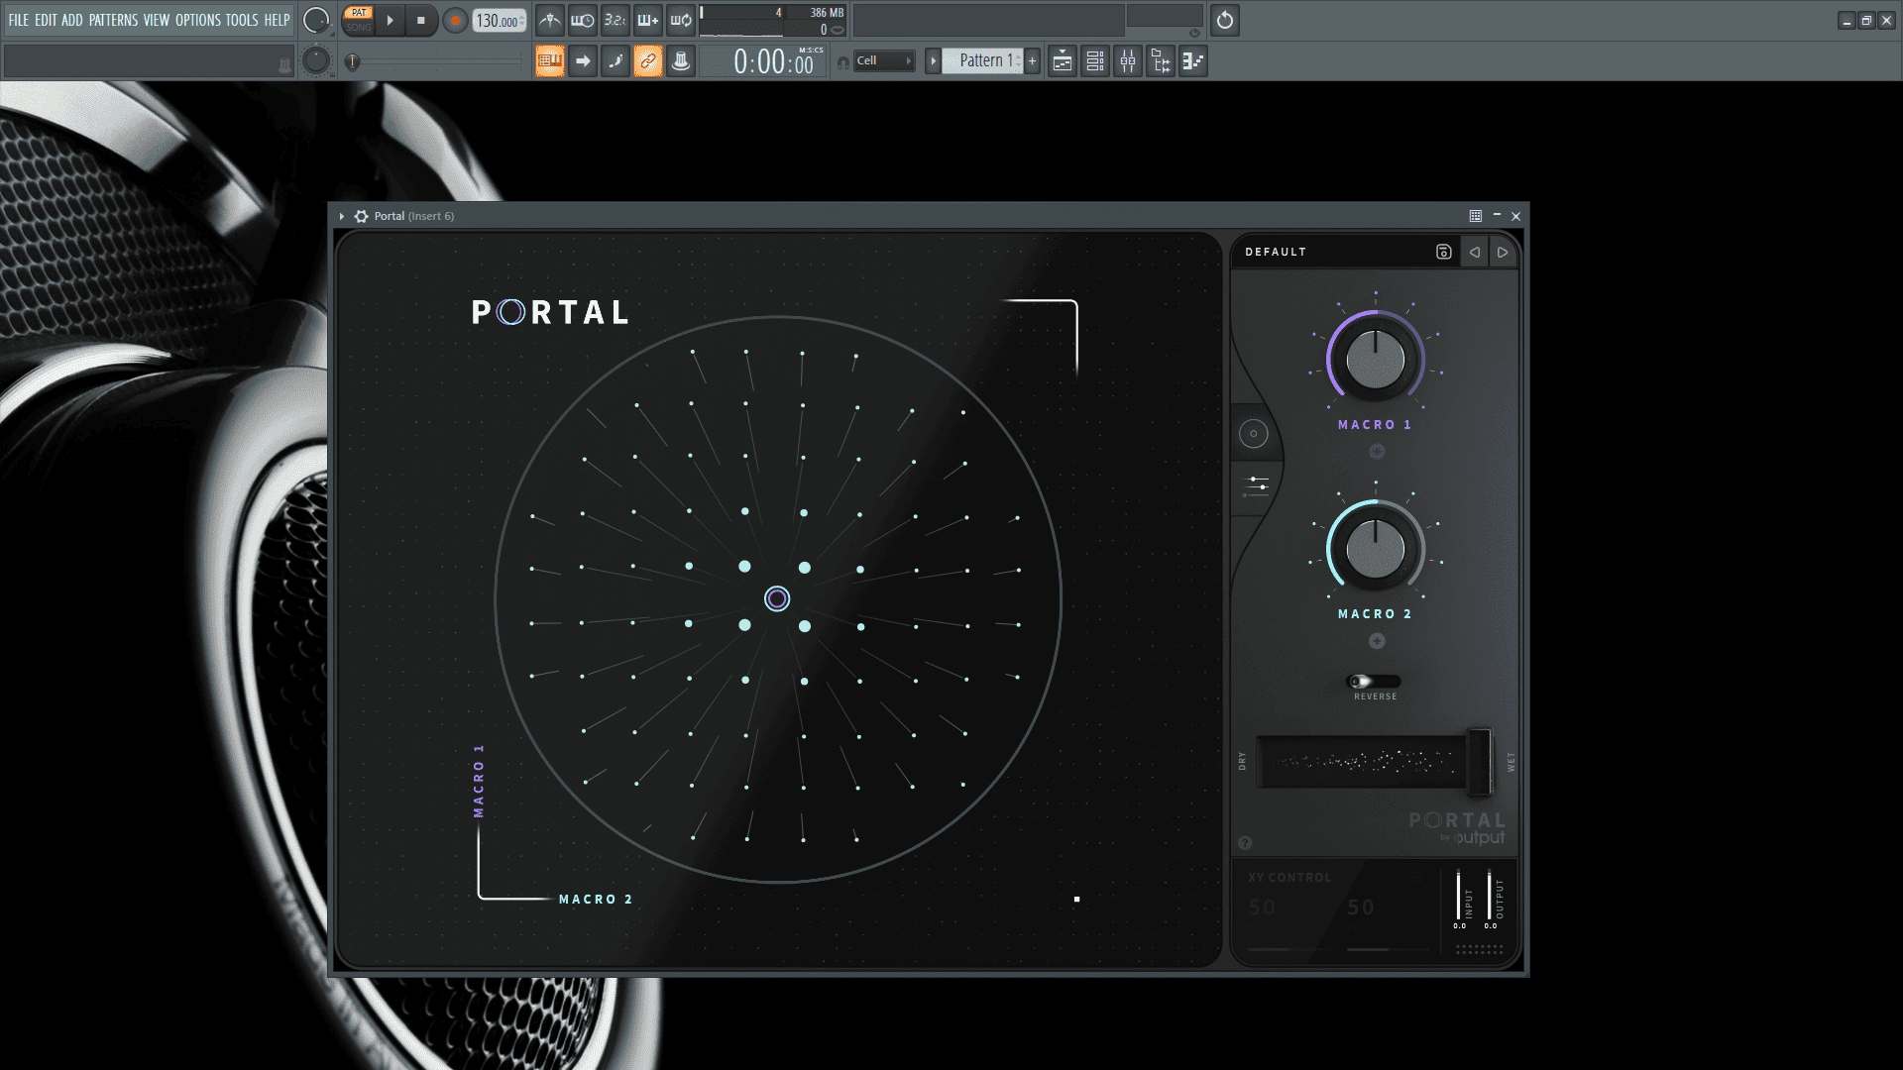Viewport: 1903px width, 1070px height.
Task: Go to next preset in Portal
Action: click(x=1503, y=252)
